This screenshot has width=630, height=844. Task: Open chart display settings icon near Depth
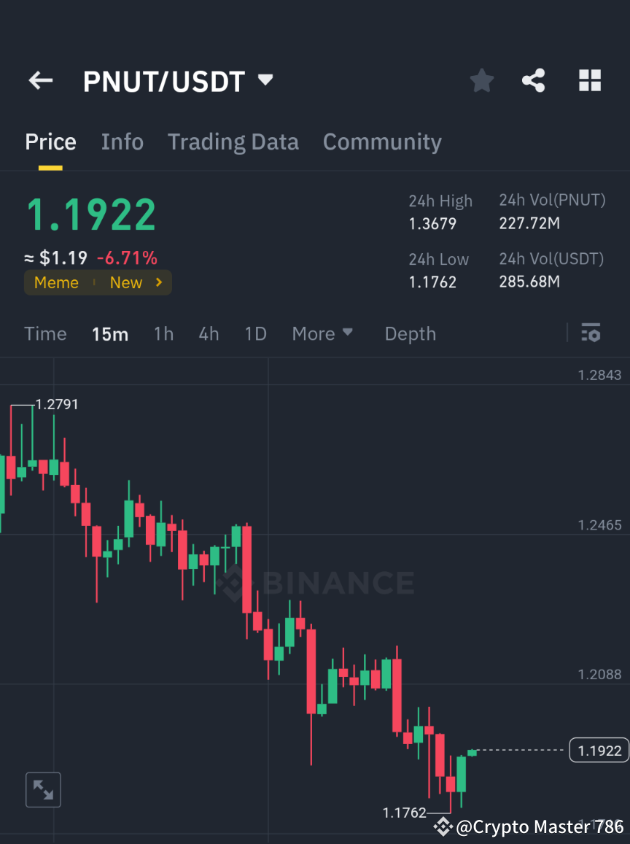[x=591, y=333]
